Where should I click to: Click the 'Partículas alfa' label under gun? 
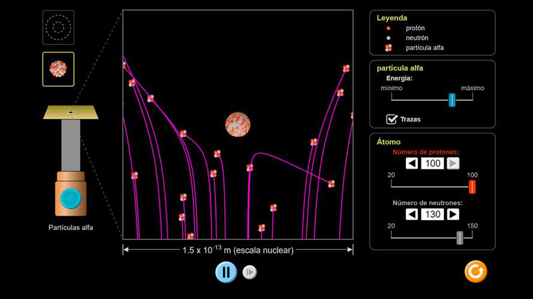click(x=71, y=227)
